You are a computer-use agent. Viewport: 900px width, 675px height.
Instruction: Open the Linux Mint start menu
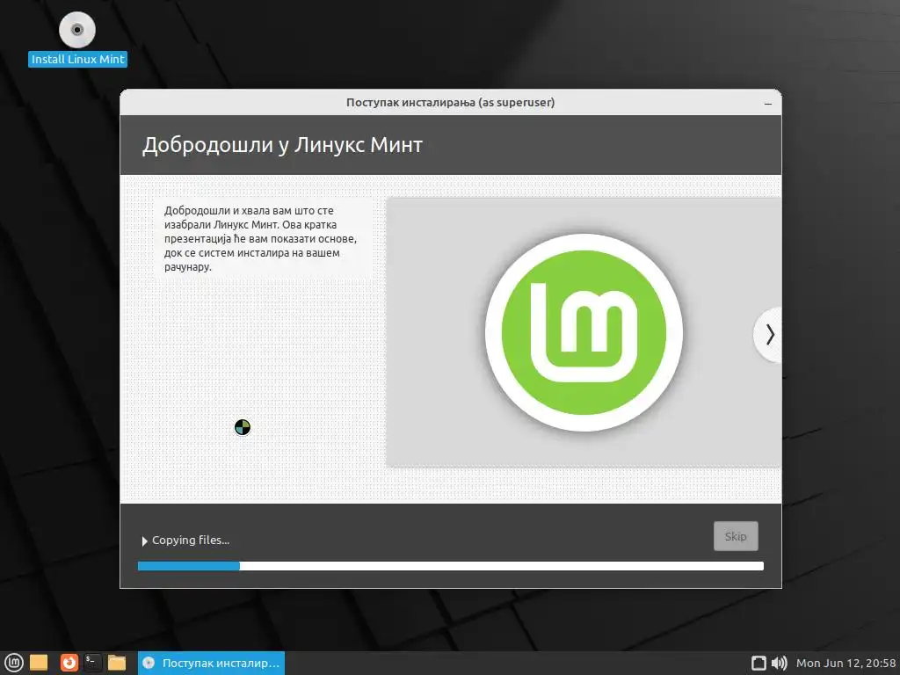(x=14, y=663)
